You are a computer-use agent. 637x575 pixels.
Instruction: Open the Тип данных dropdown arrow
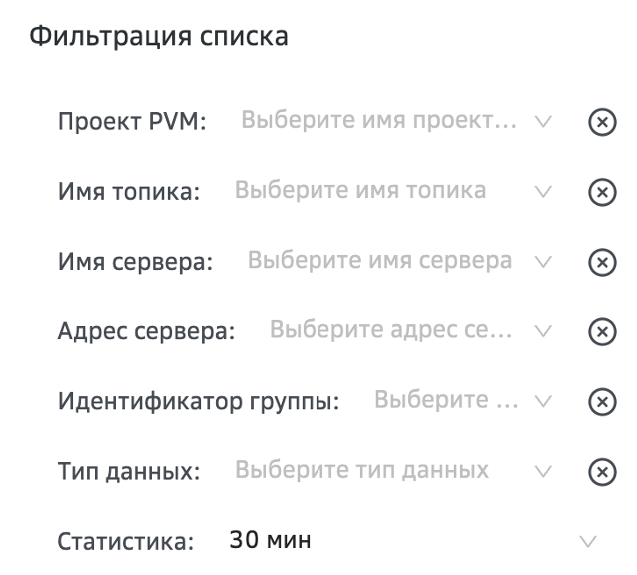pyautogui.click(x=543, y=471)
